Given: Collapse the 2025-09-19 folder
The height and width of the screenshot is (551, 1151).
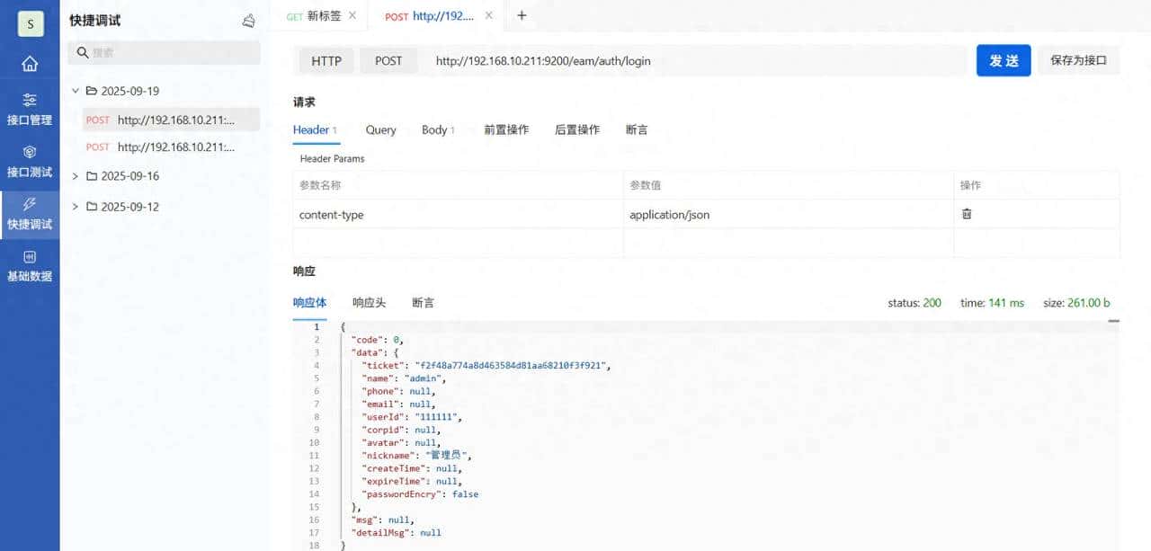Looking at the screenshot, I should point(76,91).
